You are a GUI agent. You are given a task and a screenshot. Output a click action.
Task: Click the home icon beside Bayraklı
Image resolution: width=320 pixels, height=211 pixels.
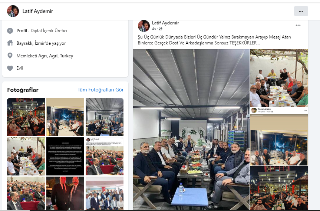(10, 43)
